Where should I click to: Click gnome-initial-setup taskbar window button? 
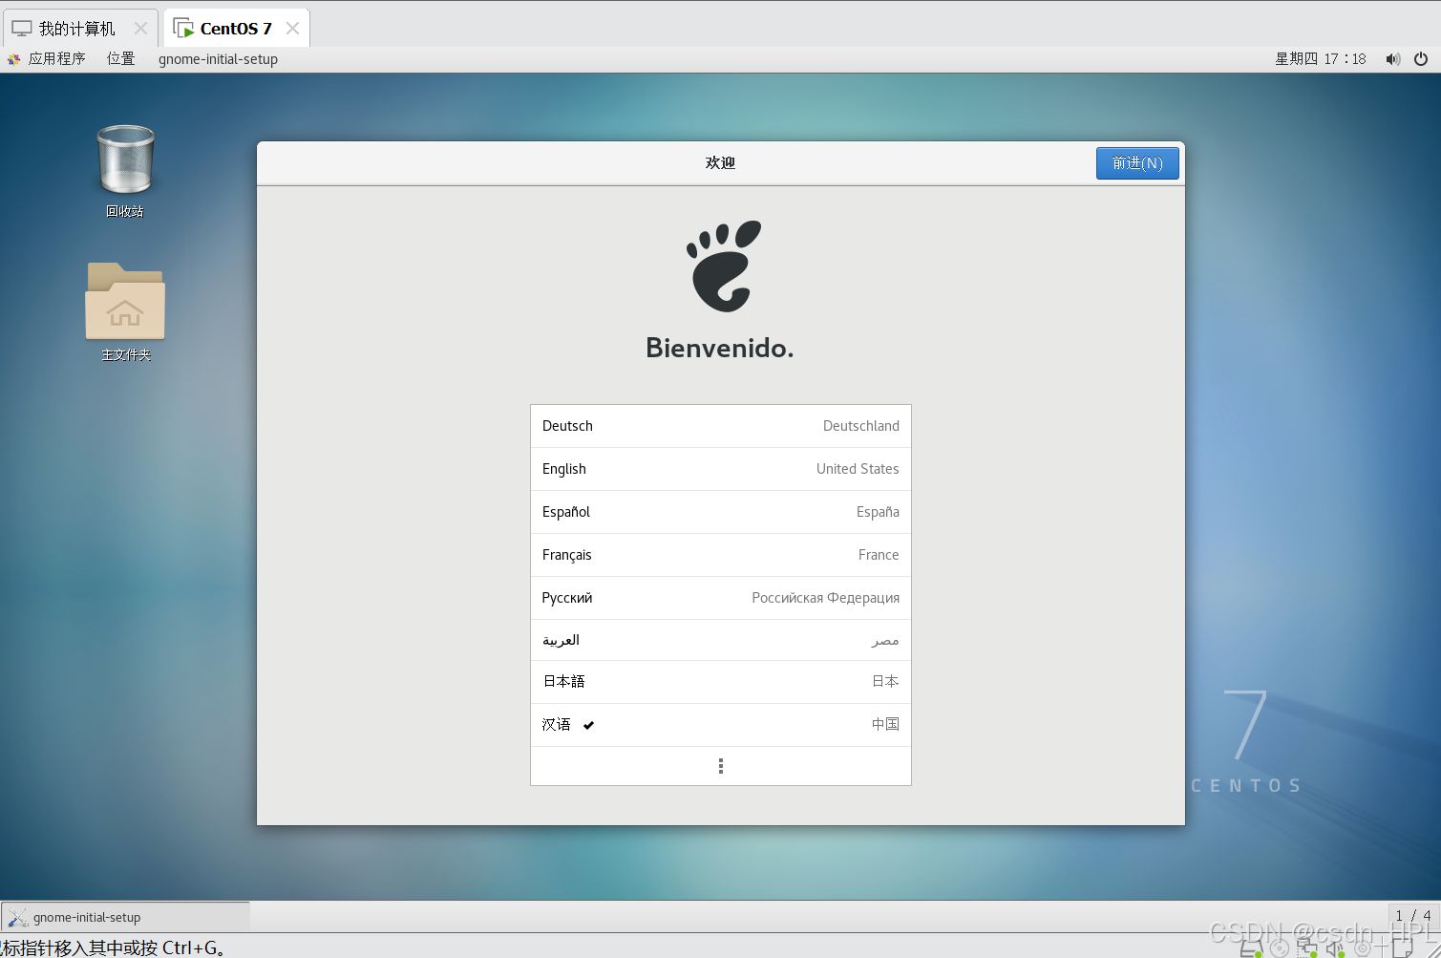pyautogui.click(x=126, y=917)
